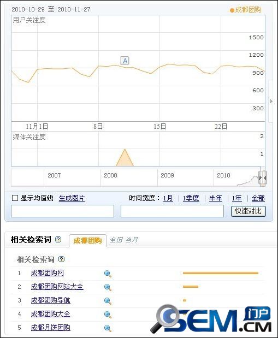Switch time width to 半年
The height and width of the screenshot is (338, 278).
(215, 198)
